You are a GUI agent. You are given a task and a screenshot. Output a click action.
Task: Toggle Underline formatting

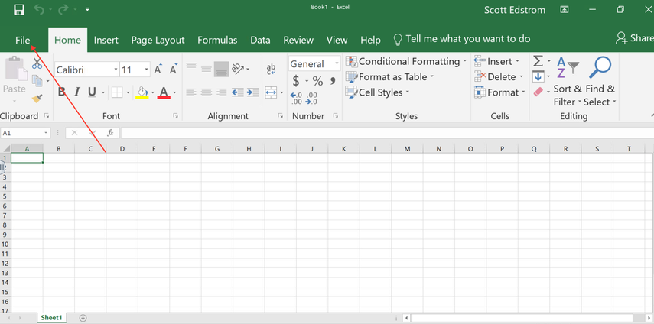click(92, 92)
